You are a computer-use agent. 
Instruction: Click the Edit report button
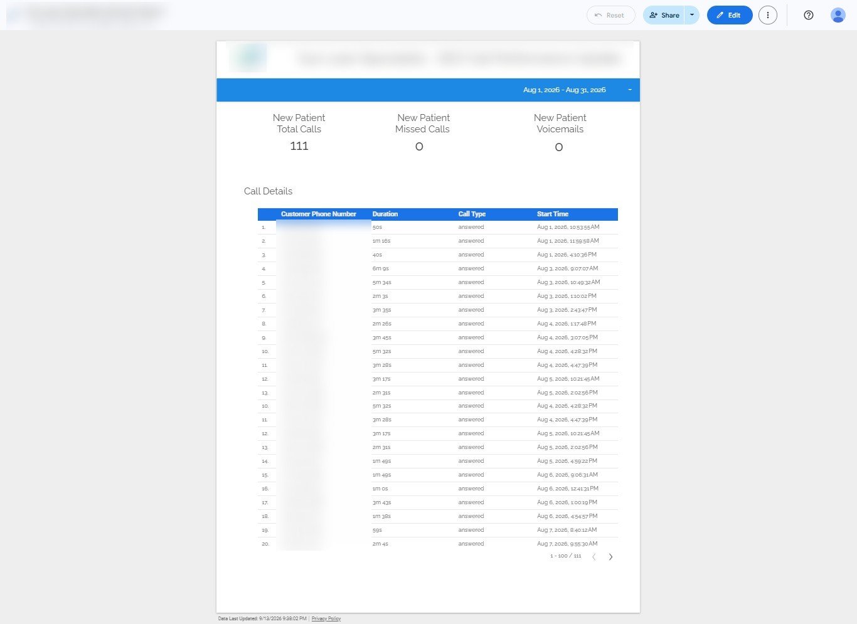[x=730, y=15]
